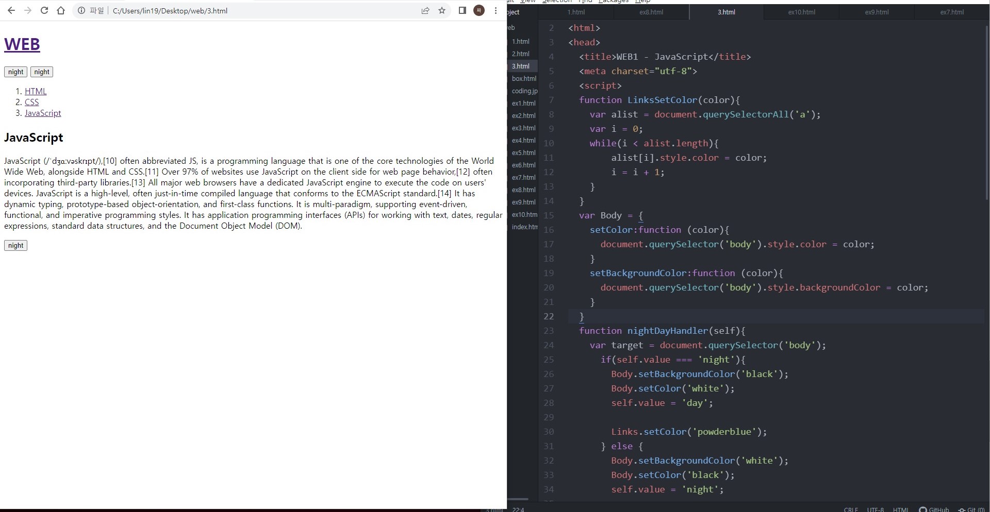990x512 pixels.
Task: Go back in the browser
Action: click(11, 10)
